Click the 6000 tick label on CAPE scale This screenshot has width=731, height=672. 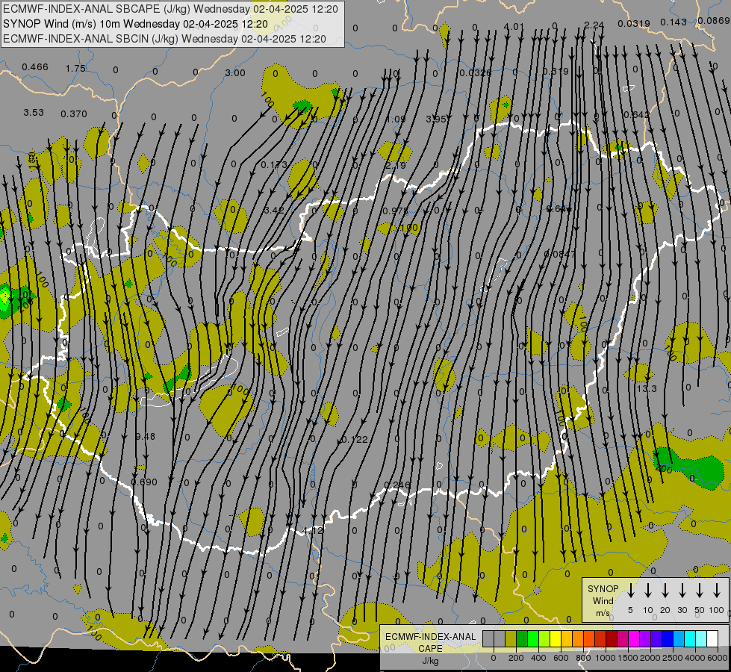pyautogui.click(x=718, y=658)
